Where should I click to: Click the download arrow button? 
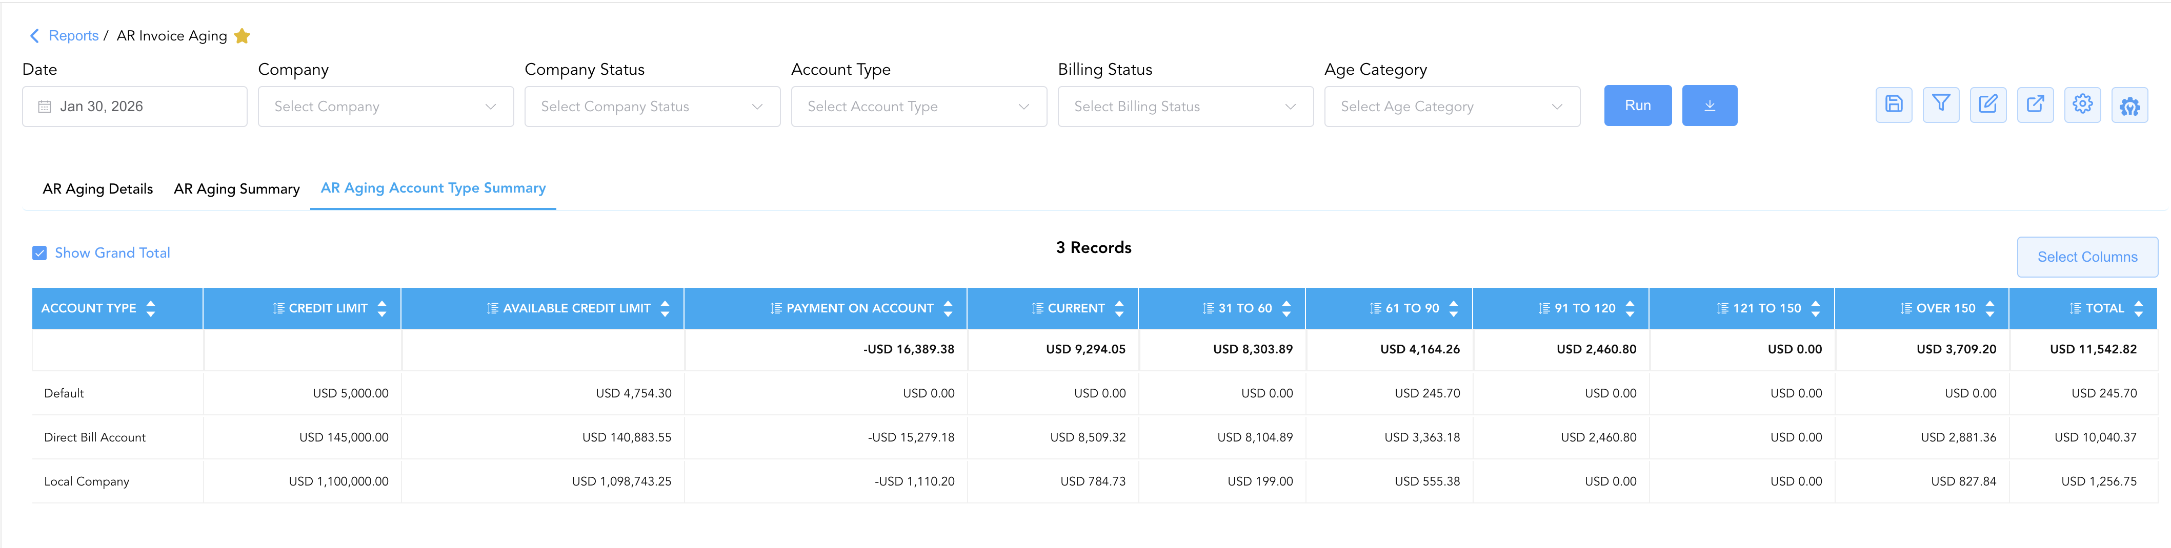[1709, 105]
